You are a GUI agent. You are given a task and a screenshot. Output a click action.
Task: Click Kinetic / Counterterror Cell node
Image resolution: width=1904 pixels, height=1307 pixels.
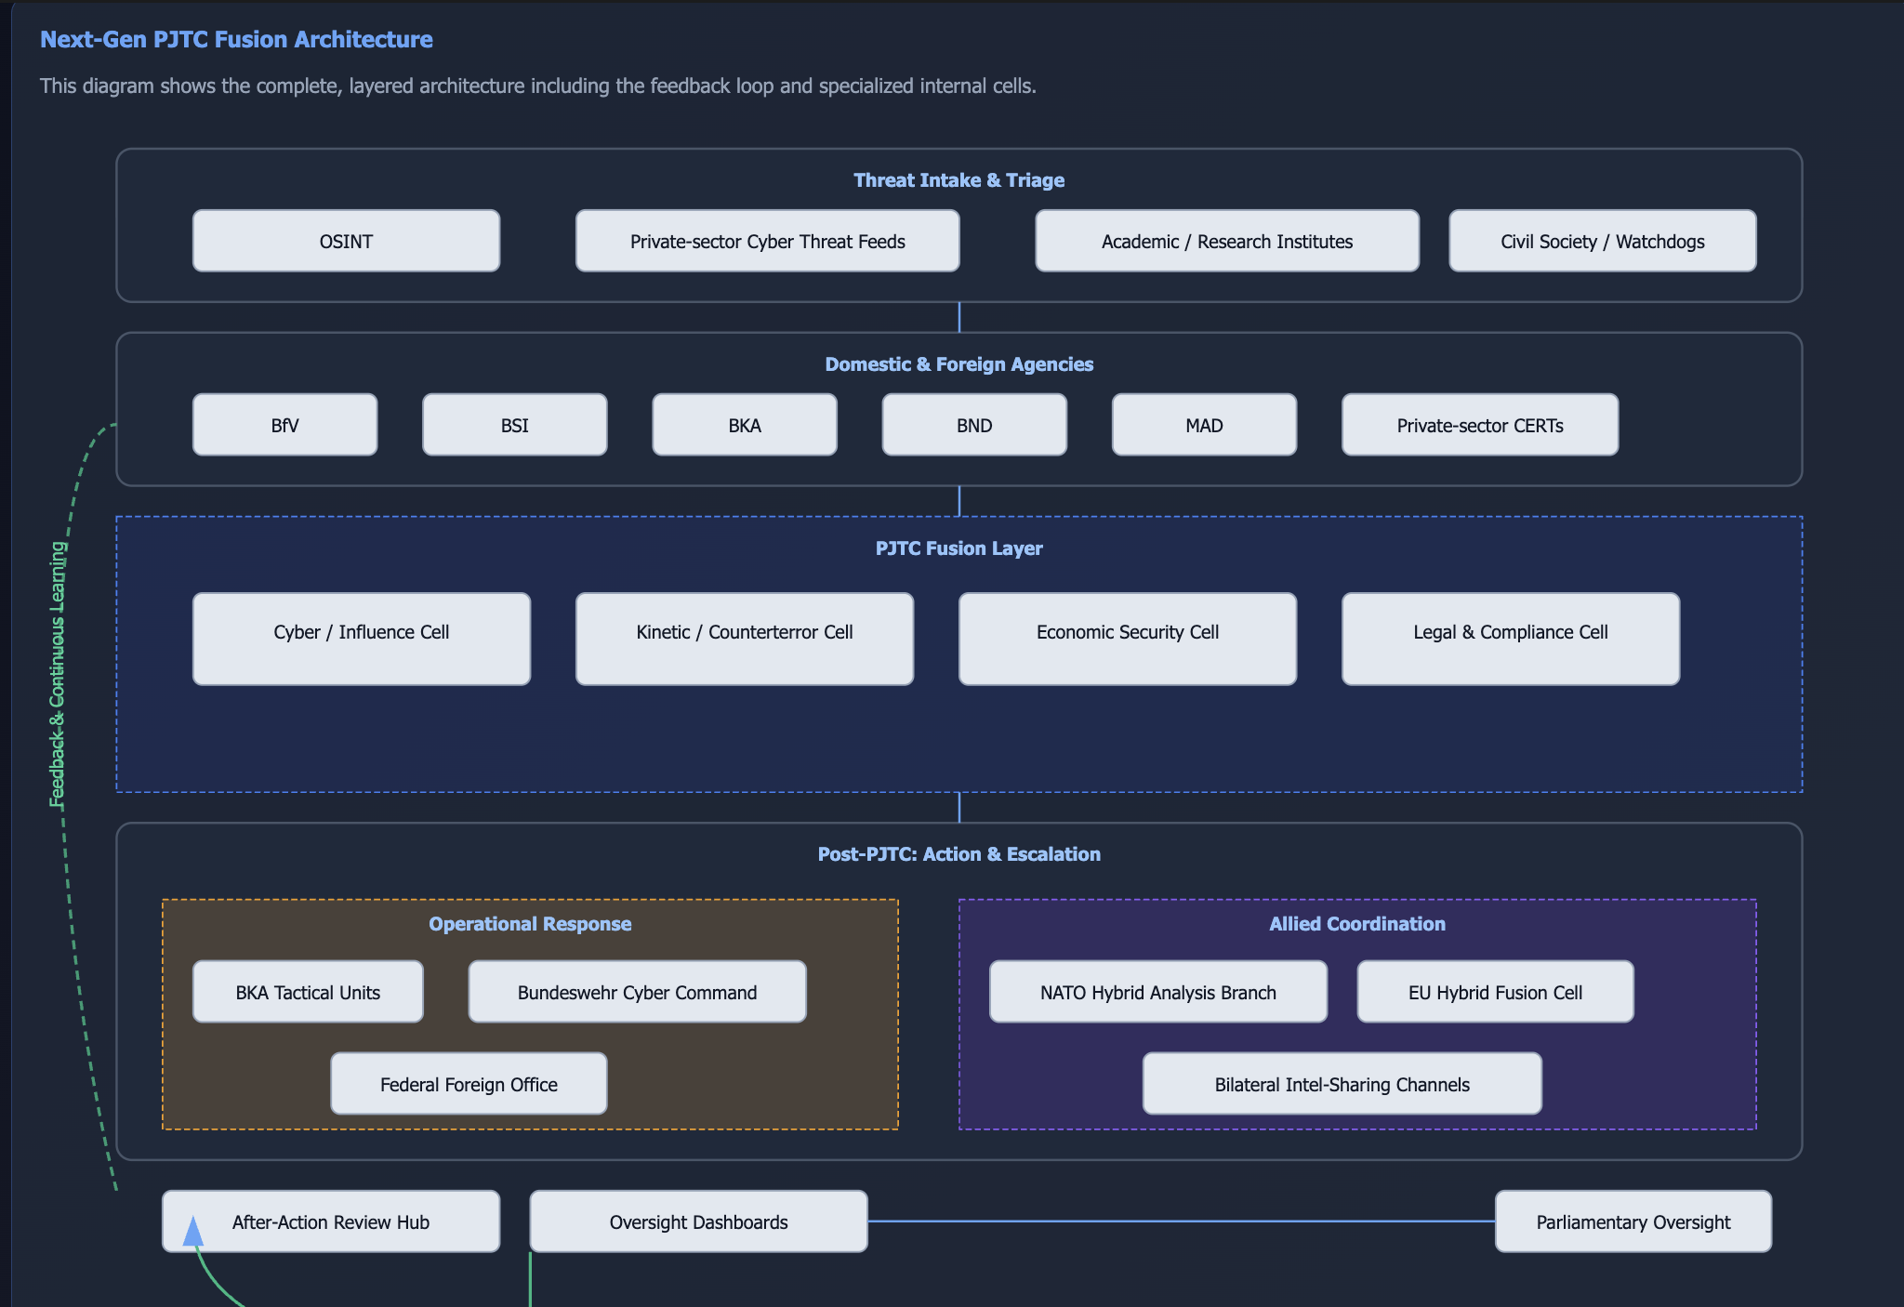pos(744,639)
